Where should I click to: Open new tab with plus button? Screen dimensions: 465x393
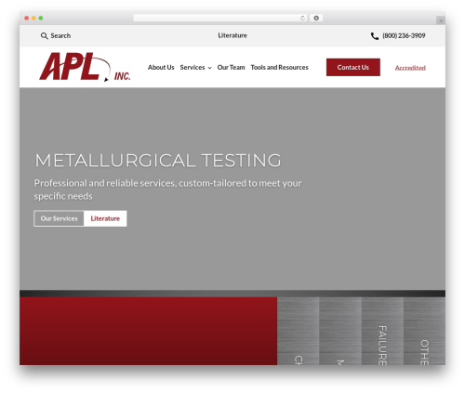coord(441,20)
